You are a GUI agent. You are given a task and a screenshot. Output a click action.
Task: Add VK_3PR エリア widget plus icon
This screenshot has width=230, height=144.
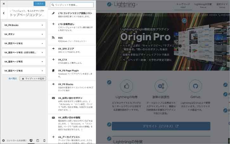coord(54,49)
